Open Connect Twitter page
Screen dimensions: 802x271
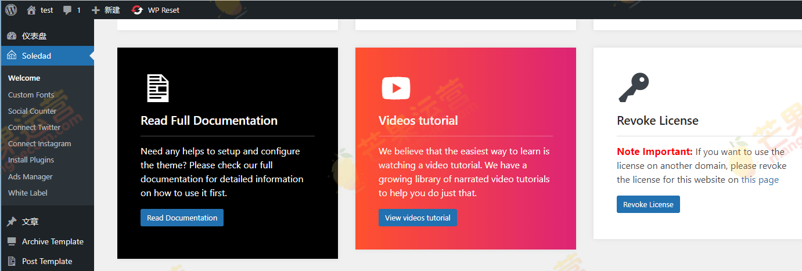[x=34, y=127]
